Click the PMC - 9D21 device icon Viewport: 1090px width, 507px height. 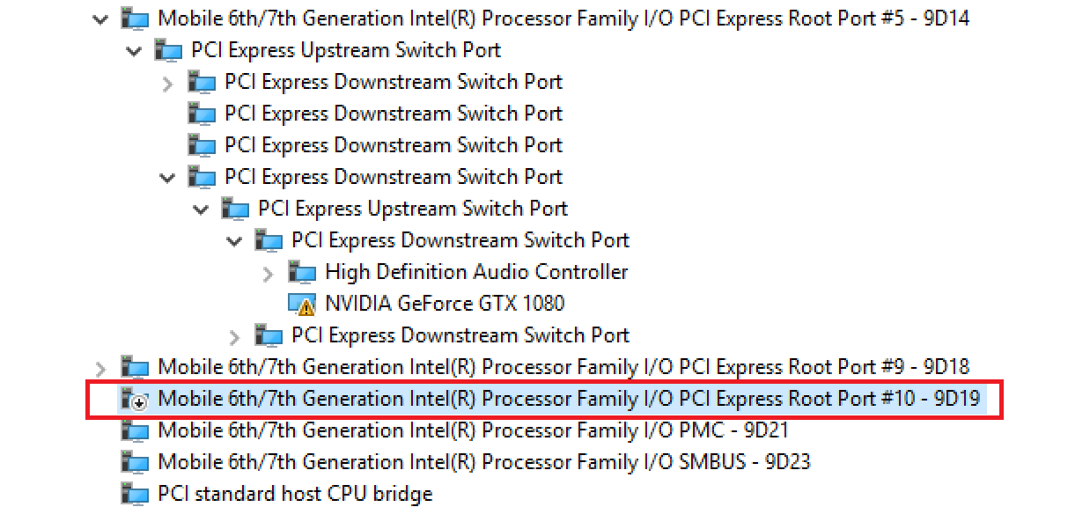click(135, 431)
